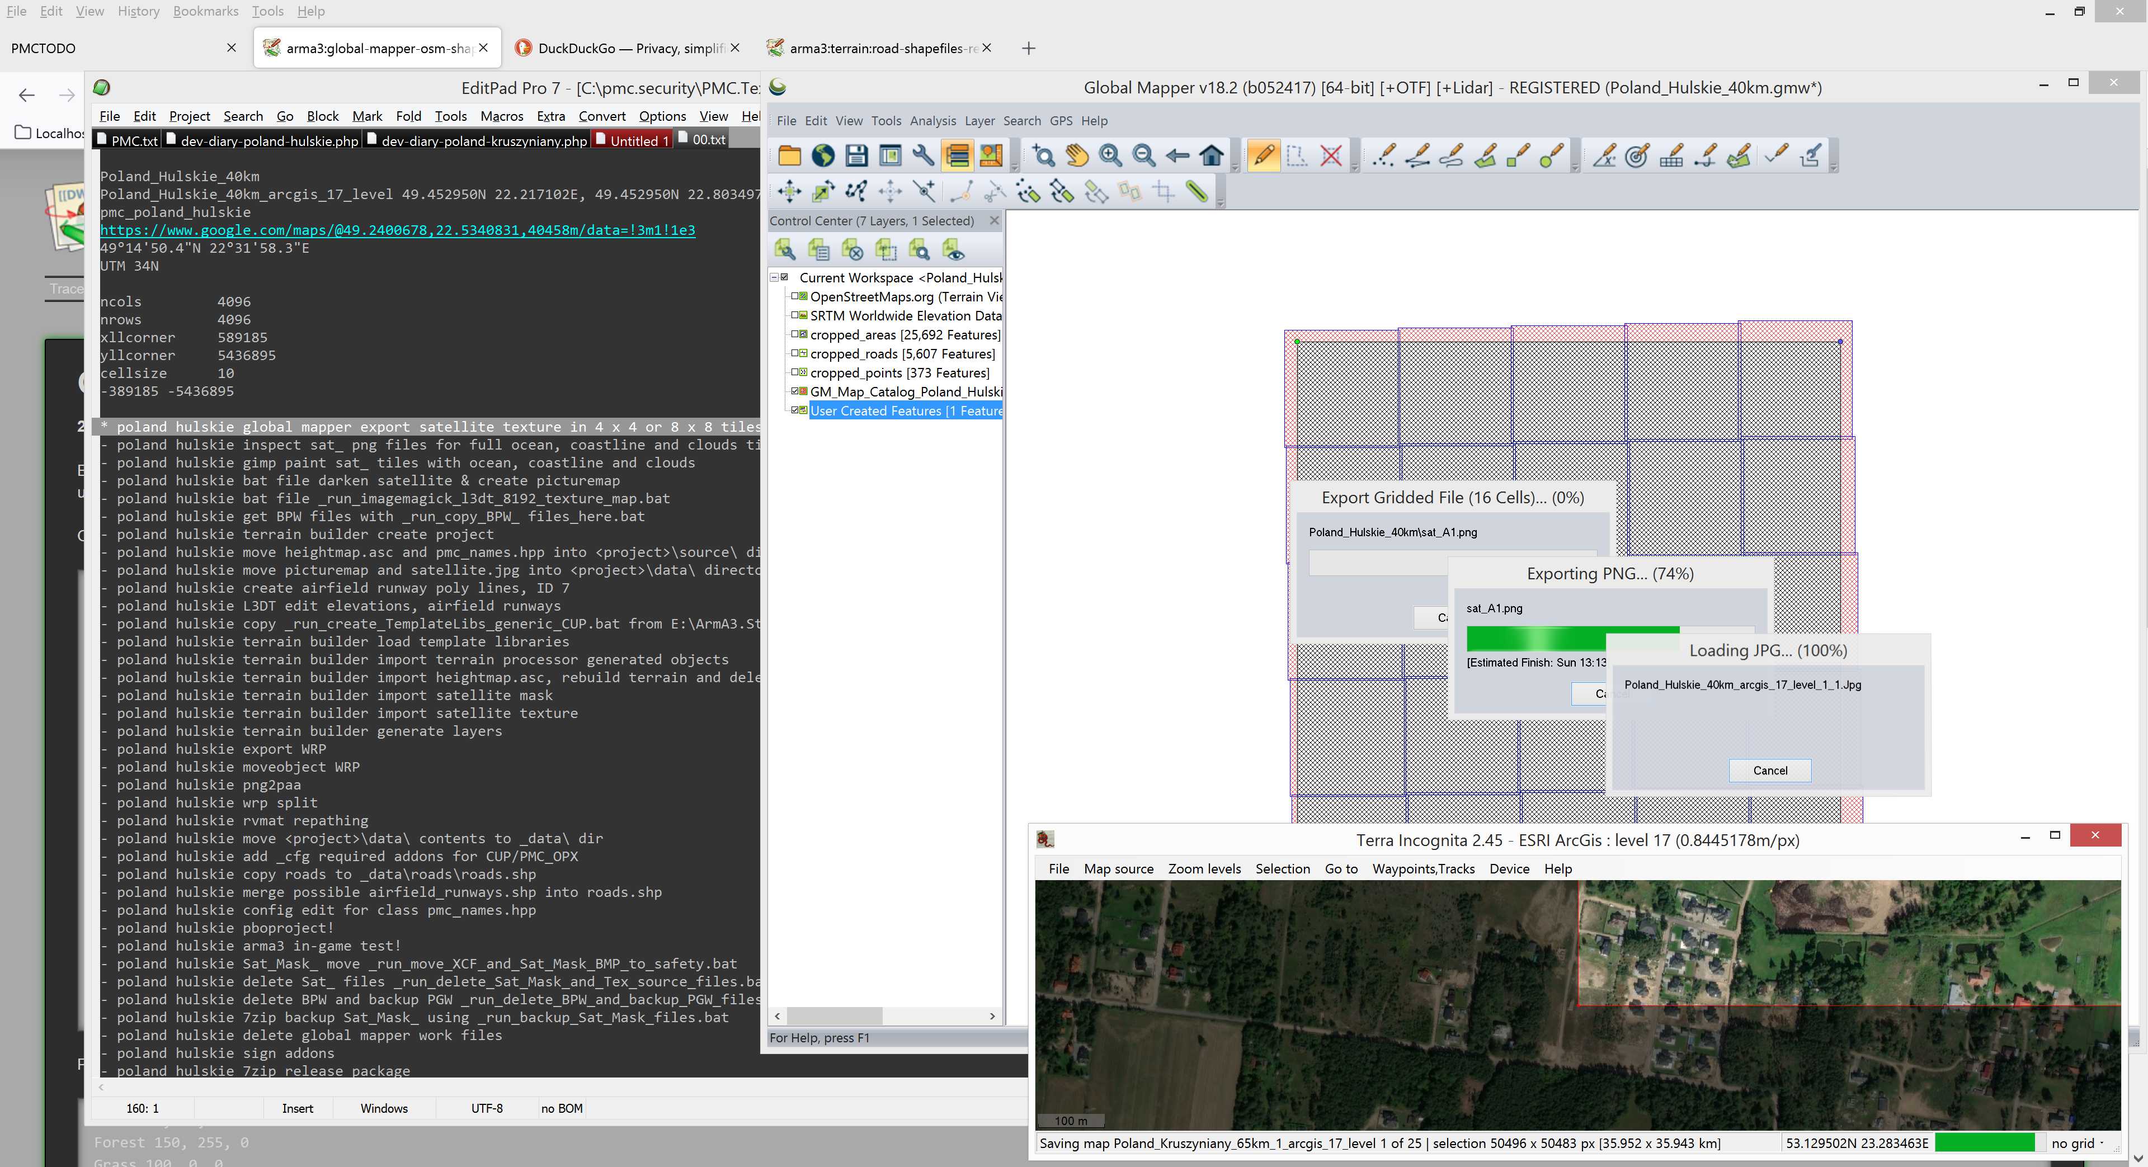Select Create Point Feature pencil tool
Screen dimensions: 2148x1167
1383,156
